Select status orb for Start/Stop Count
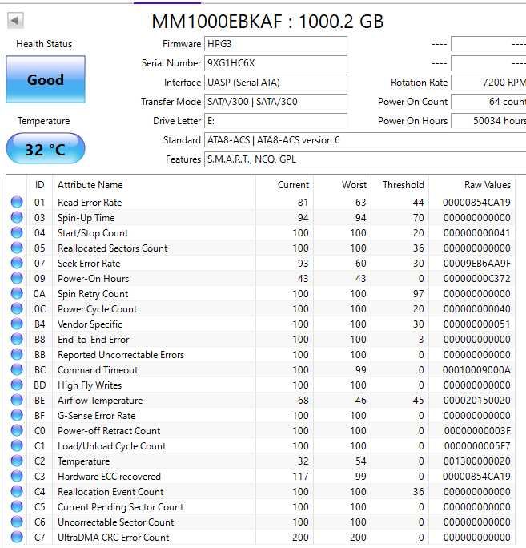The height and width of the screenshot is (548, 526). point(17,232)
